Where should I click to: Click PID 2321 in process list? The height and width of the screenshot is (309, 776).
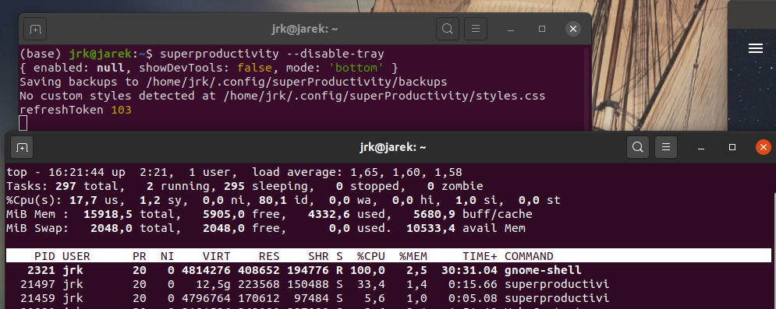click(41, 271)
